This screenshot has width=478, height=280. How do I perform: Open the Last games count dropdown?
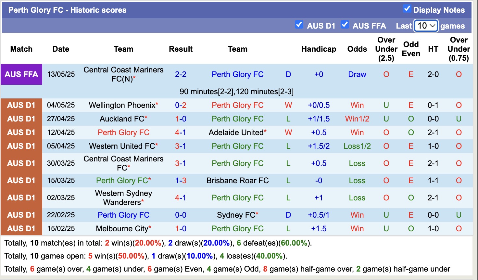click(426, 25)
